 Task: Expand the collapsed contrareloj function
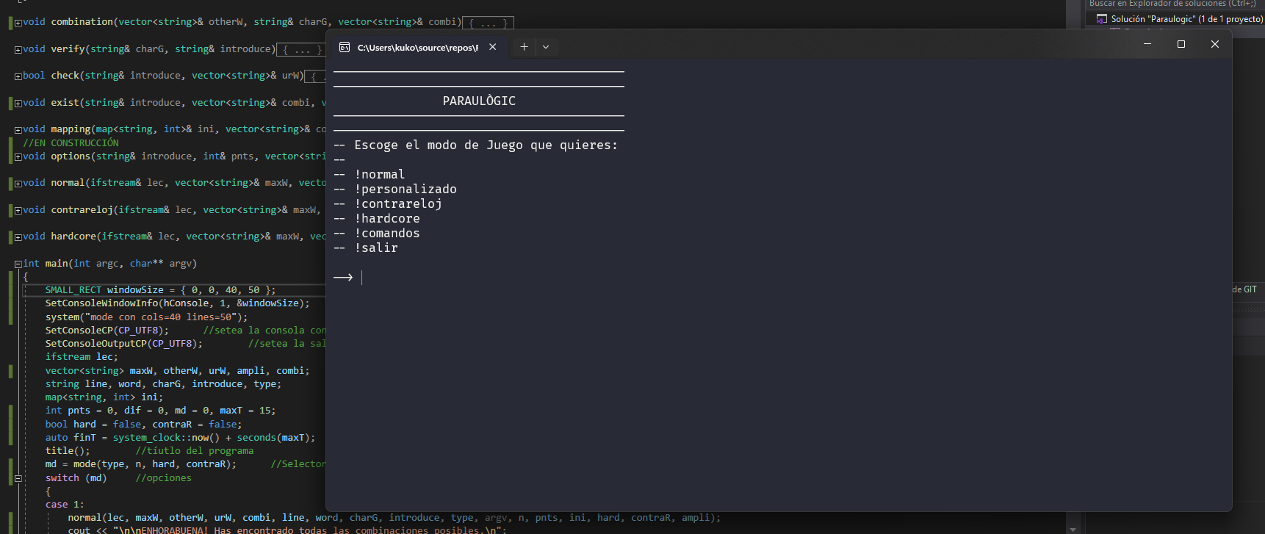18,211
